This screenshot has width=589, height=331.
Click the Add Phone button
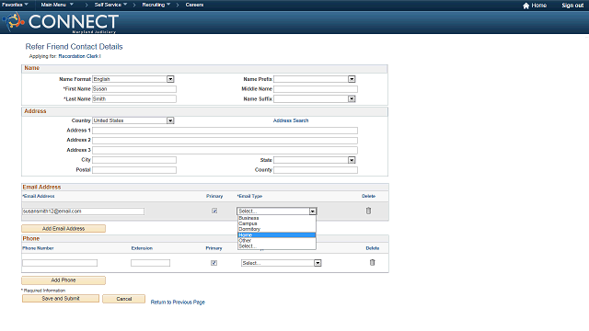click(64, 280)
